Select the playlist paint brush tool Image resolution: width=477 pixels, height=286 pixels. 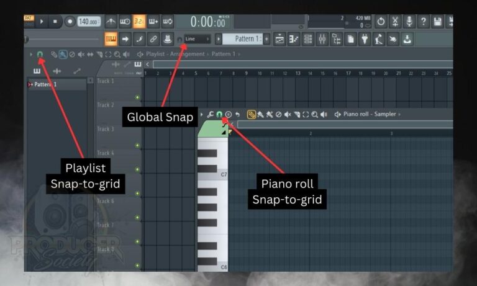(x=63, y=55)
